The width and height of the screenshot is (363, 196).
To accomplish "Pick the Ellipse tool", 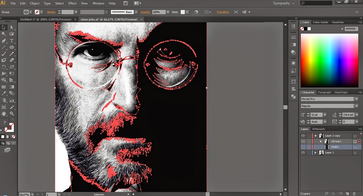I will tap(12, 47).
